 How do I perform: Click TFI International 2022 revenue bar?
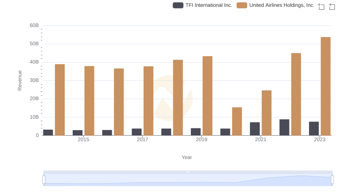284,127
